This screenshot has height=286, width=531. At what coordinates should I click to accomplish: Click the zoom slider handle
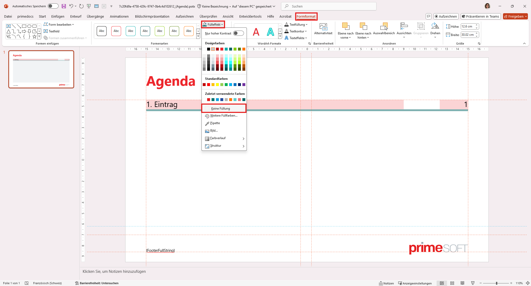coord(497,283)
